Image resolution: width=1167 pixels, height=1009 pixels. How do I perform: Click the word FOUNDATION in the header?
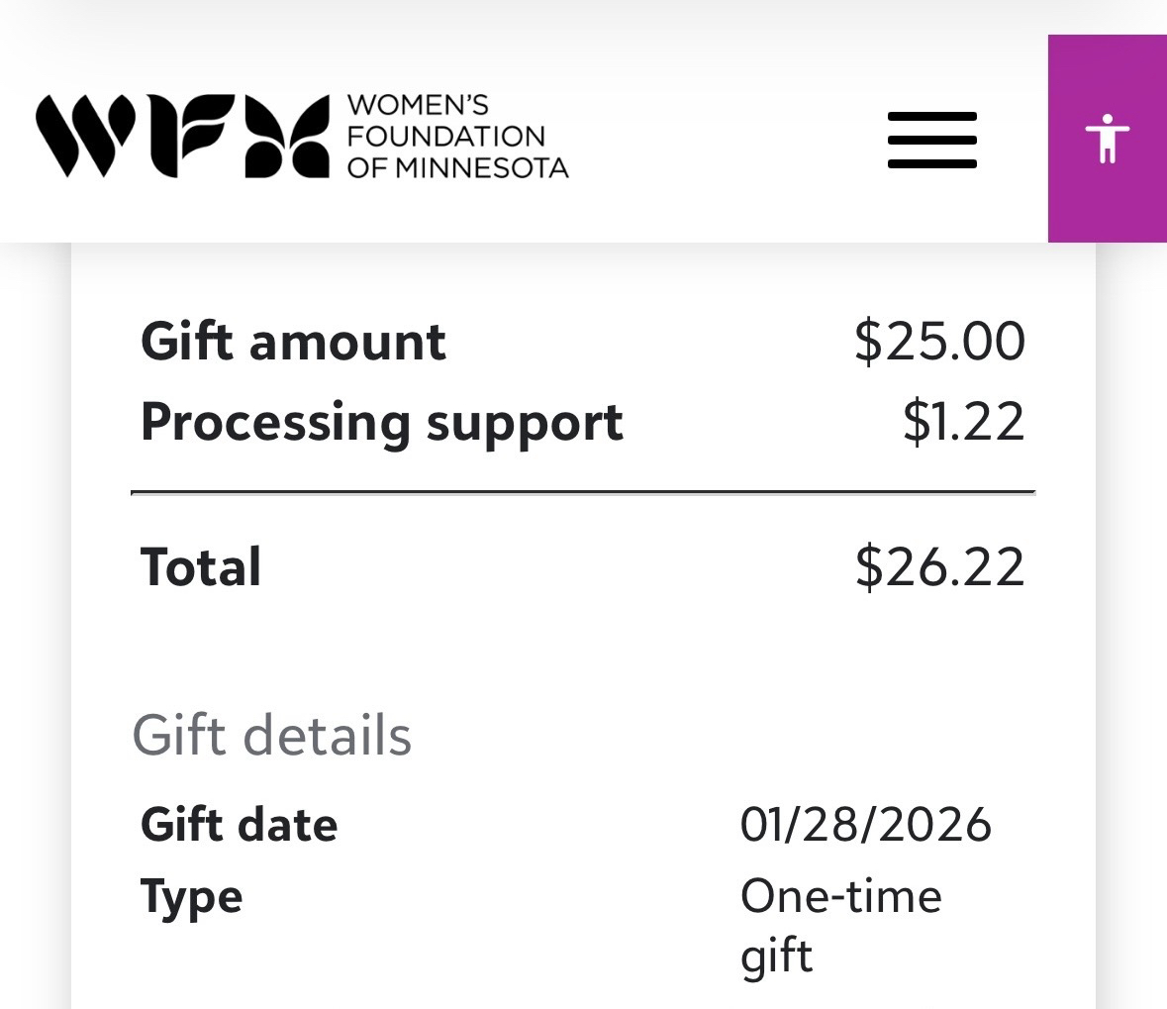point(445,136)
